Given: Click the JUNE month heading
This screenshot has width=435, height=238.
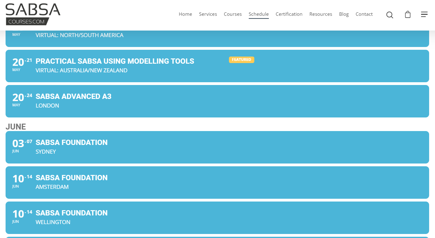Looking at the screenshot, I should 16,126.
